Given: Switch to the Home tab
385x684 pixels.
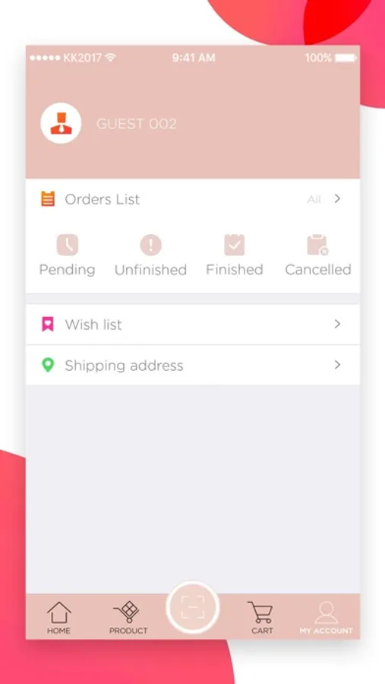Looking at the screenshot, I should 59,617.
